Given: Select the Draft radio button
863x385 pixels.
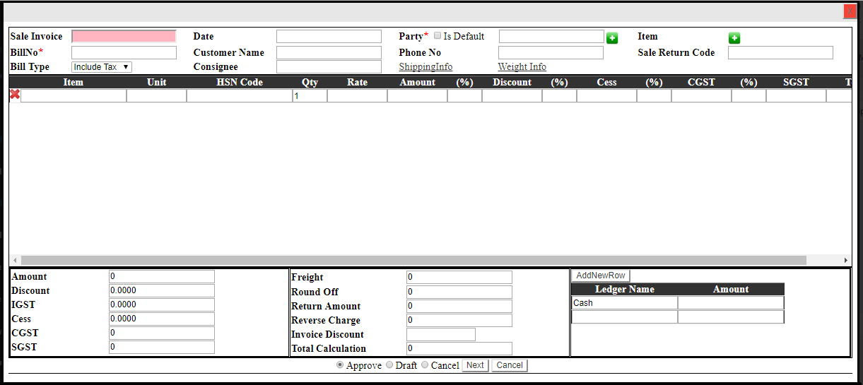Looking at the screenshot, I should click(389, 365).
